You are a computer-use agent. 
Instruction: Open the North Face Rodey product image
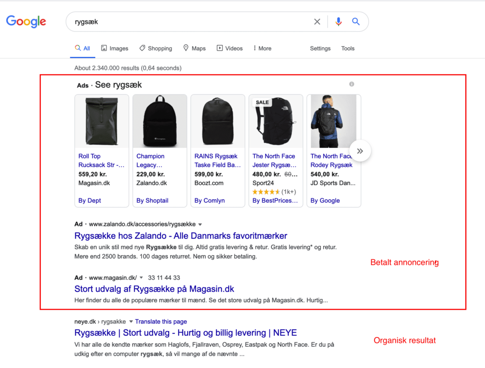click(x=333, y=121)
